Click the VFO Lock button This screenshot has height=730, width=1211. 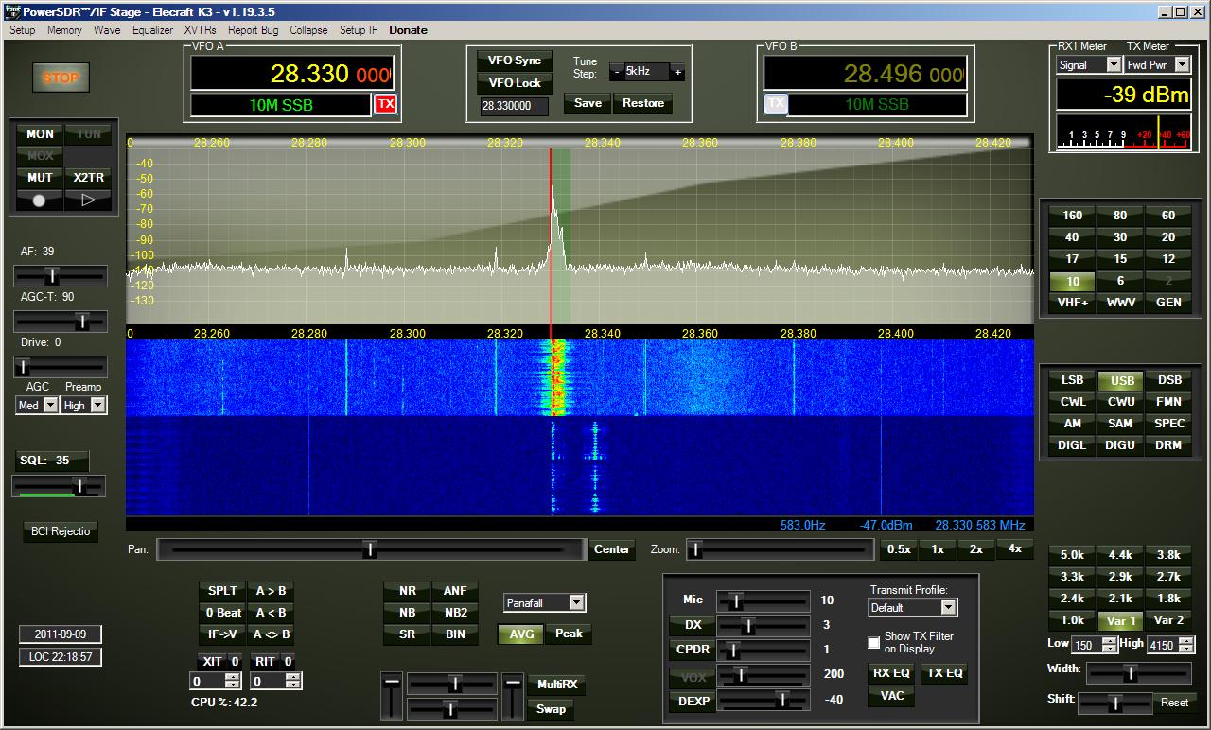515,83
